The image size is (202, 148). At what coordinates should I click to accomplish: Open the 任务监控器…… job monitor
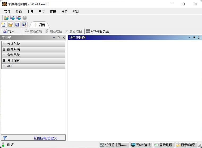click(114, 145)
